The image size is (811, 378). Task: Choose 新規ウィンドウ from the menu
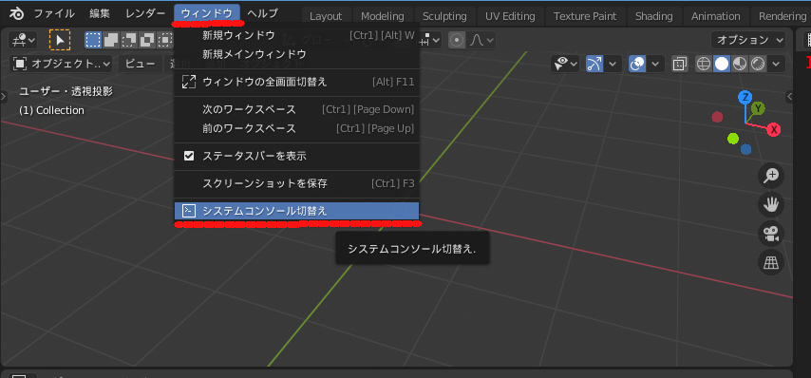pyautogui.click(x=297, y=36)
